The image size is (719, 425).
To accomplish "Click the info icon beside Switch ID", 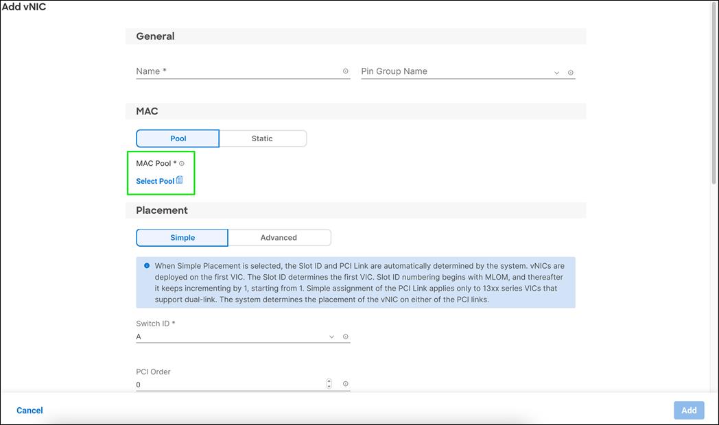I will click(345, 336).
